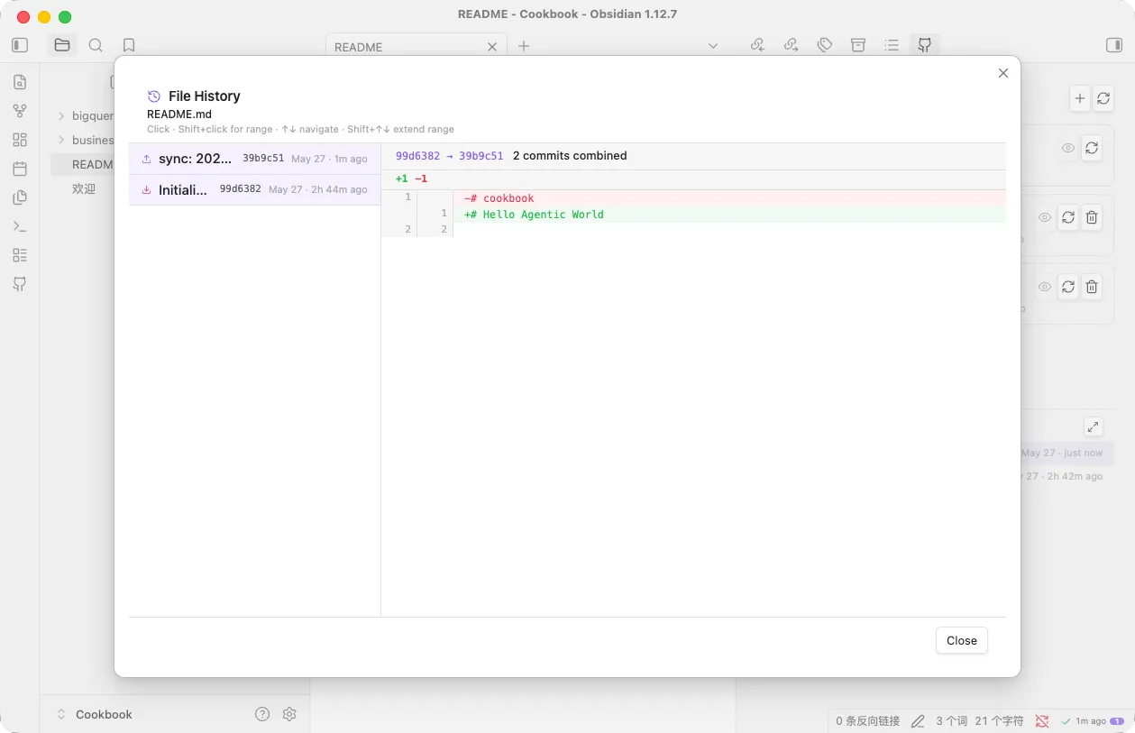Open the archive box pane icon

click(x=858, y=45)
